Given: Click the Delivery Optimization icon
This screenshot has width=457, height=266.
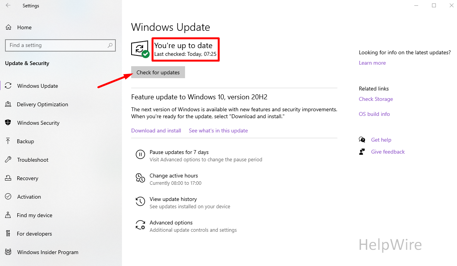Looking at the screenshot, I should [x=8, y=104].
